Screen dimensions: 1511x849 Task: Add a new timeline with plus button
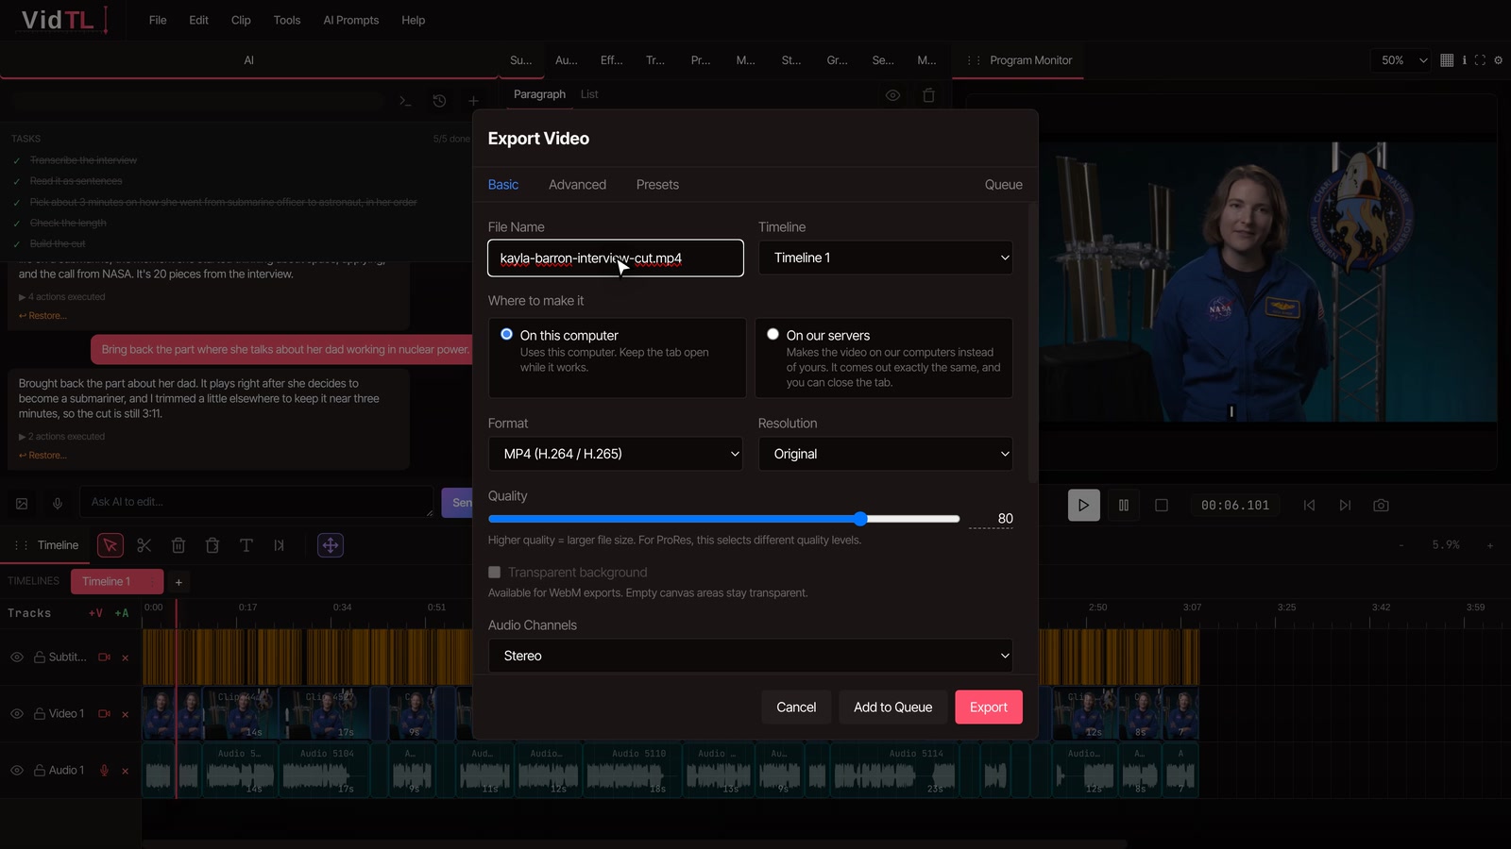[x=178, y=582]
